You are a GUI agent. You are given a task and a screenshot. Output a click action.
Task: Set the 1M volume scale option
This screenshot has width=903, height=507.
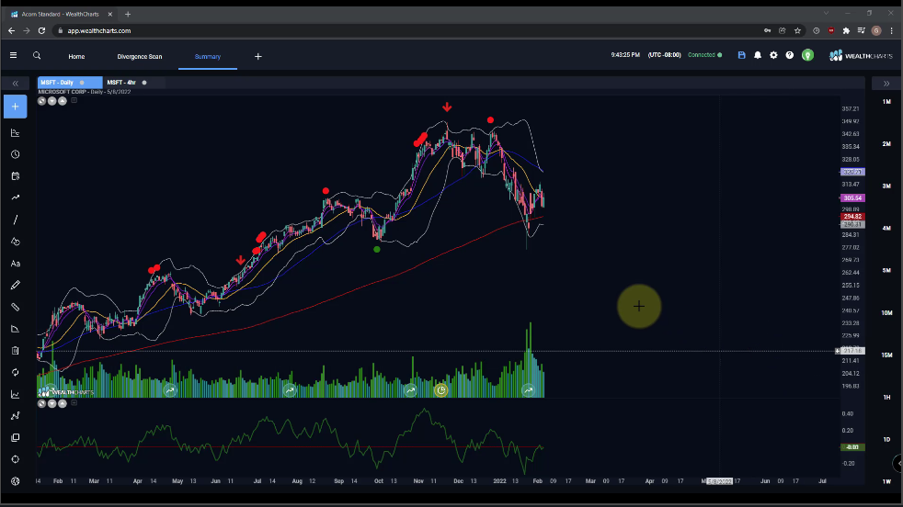coord(886,102)
